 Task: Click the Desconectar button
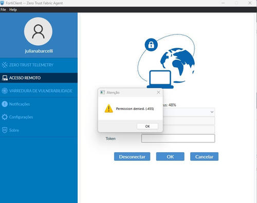[132, 157]
